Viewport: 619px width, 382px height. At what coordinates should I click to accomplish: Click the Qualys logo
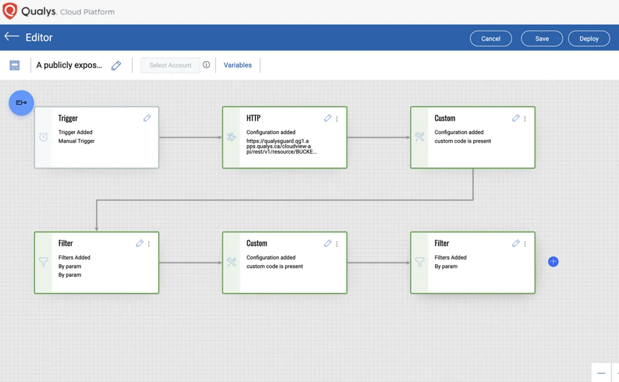point(10,11)
